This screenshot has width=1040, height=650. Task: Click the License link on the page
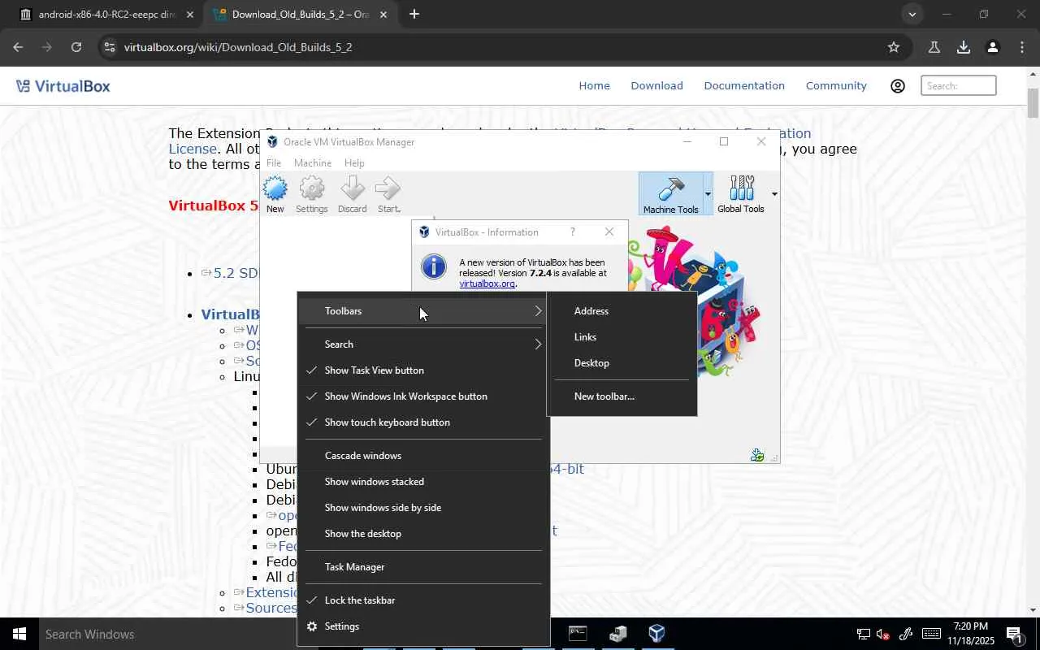pos(193,149)
